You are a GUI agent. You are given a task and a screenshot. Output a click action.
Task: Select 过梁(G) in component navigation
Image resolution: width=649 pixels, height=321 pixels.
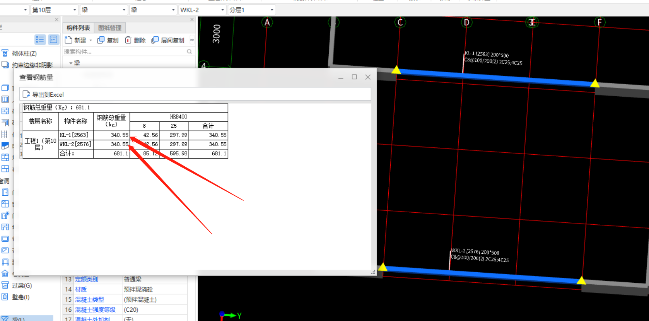[22, 285]
